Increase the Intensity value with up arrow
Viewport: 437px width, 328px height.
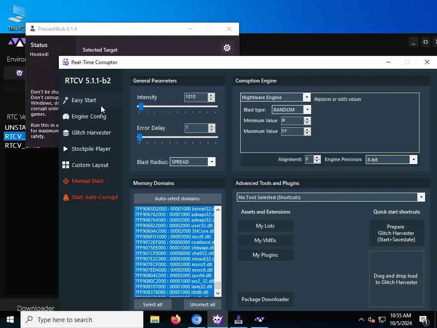tap(211, 95)
